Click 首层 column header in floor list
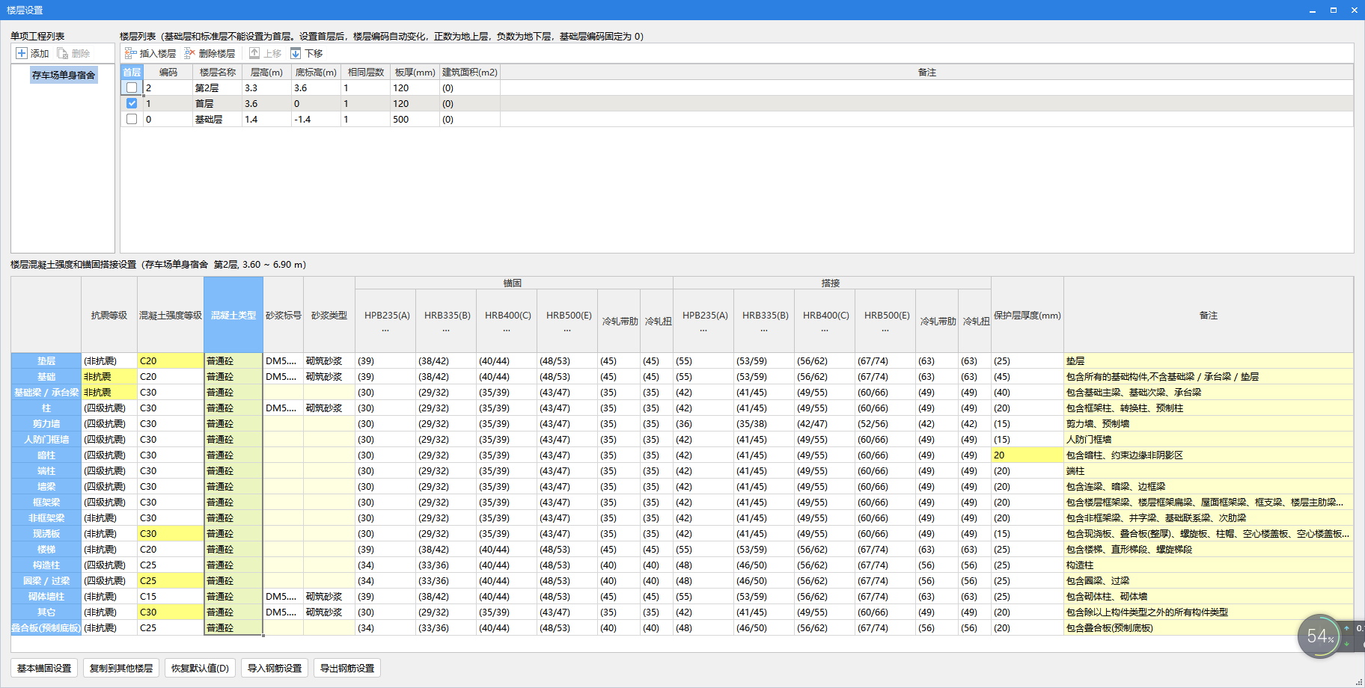 (x=132, y=72)
